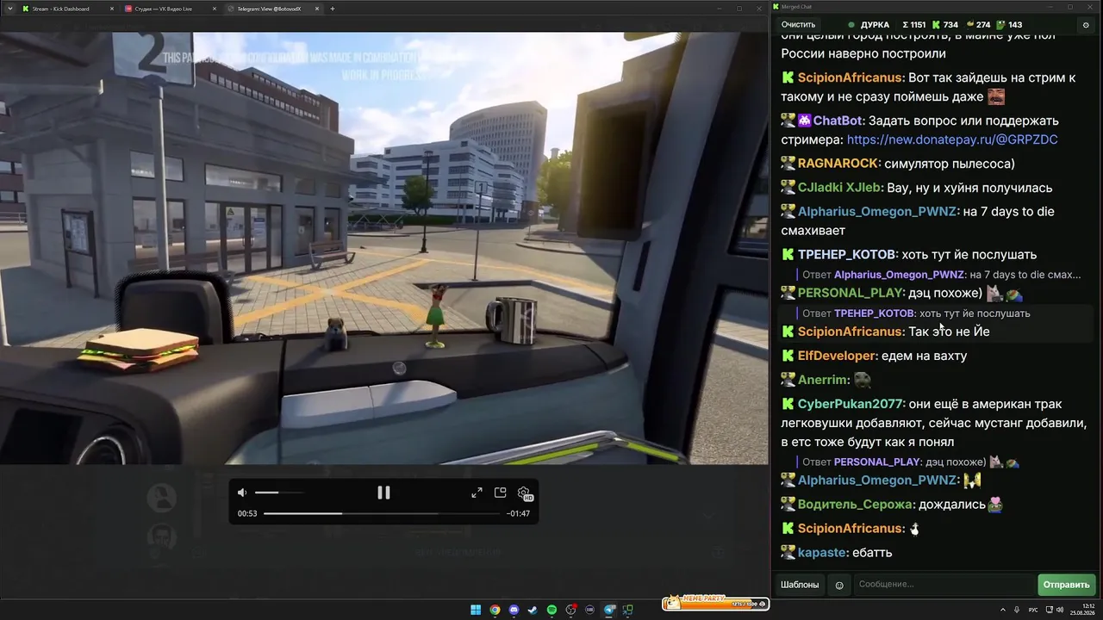Open picture-in-picture mode for the video
Screen dimensions: 1103x620
(500, 493)
